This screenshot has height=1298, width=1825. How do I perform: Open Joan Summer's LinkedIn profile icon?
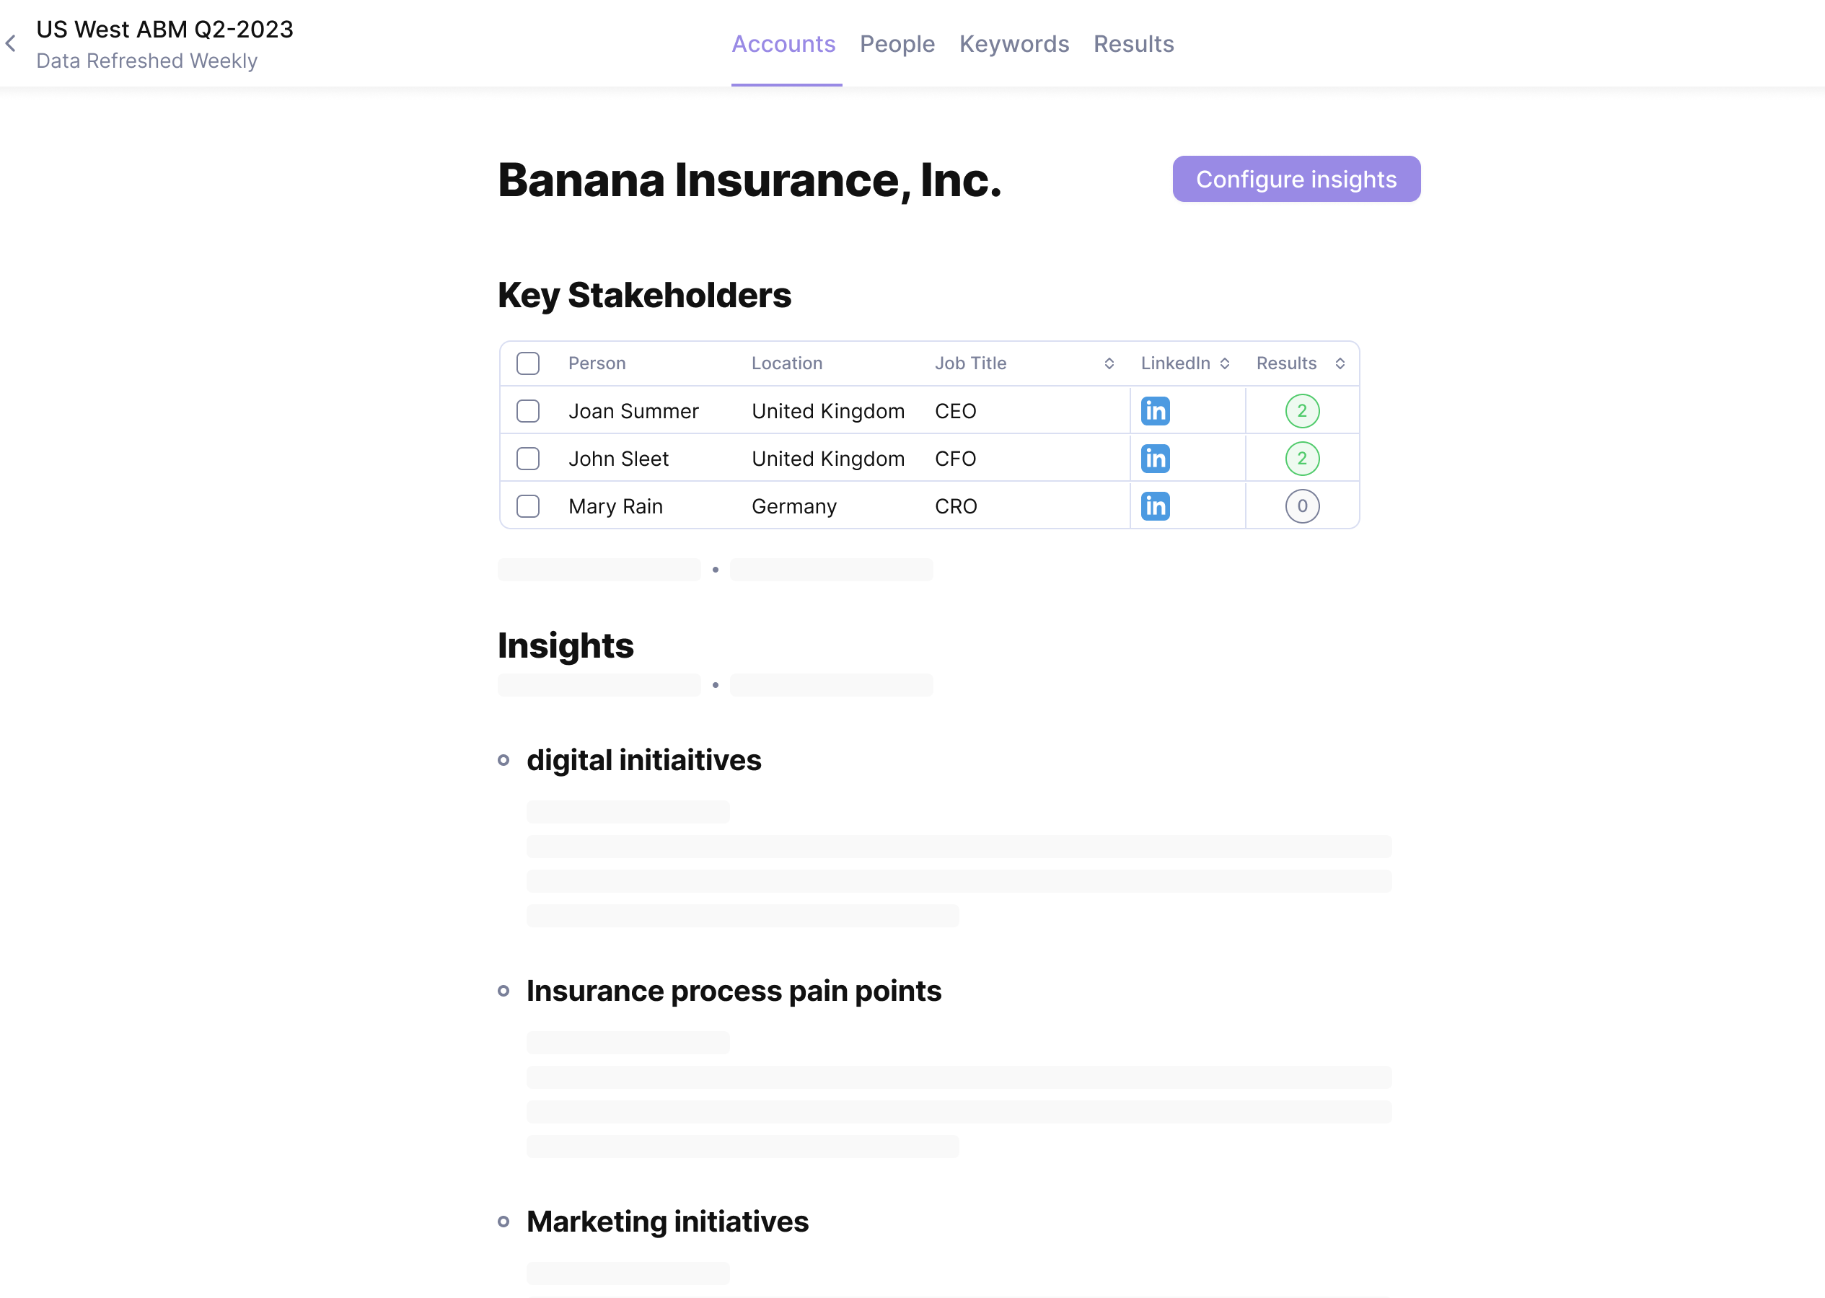click(x=1154, y=411)
